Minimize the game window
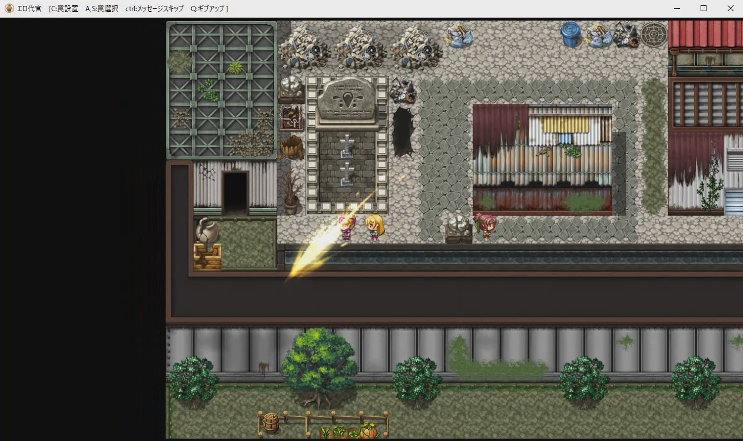This screenshot has width=743, height=441. [676, 8]
